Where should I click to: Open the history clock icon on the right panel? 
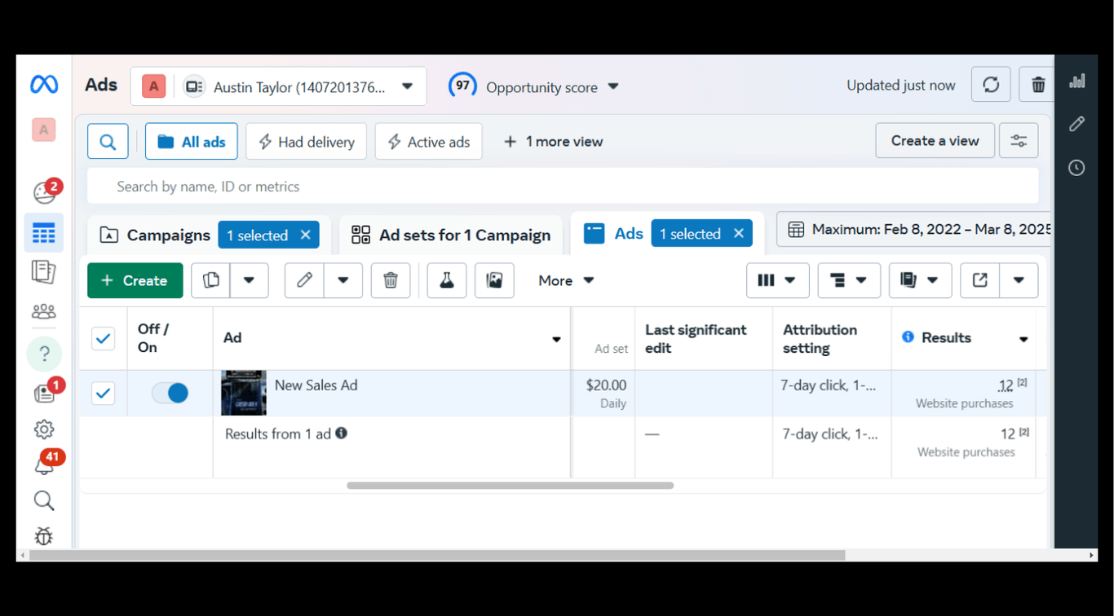pos(1076,168)
